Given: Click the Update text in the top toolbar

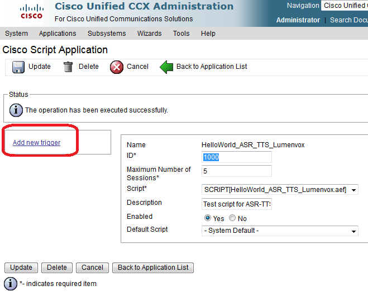Looking at the screenshot, I should pyautogui.click(x=40, y=67).
